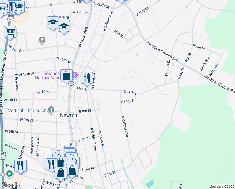The height and width of the screenshot is (189, 235).
Task: Click the E 5th St label
Action: tap(85, 139)
